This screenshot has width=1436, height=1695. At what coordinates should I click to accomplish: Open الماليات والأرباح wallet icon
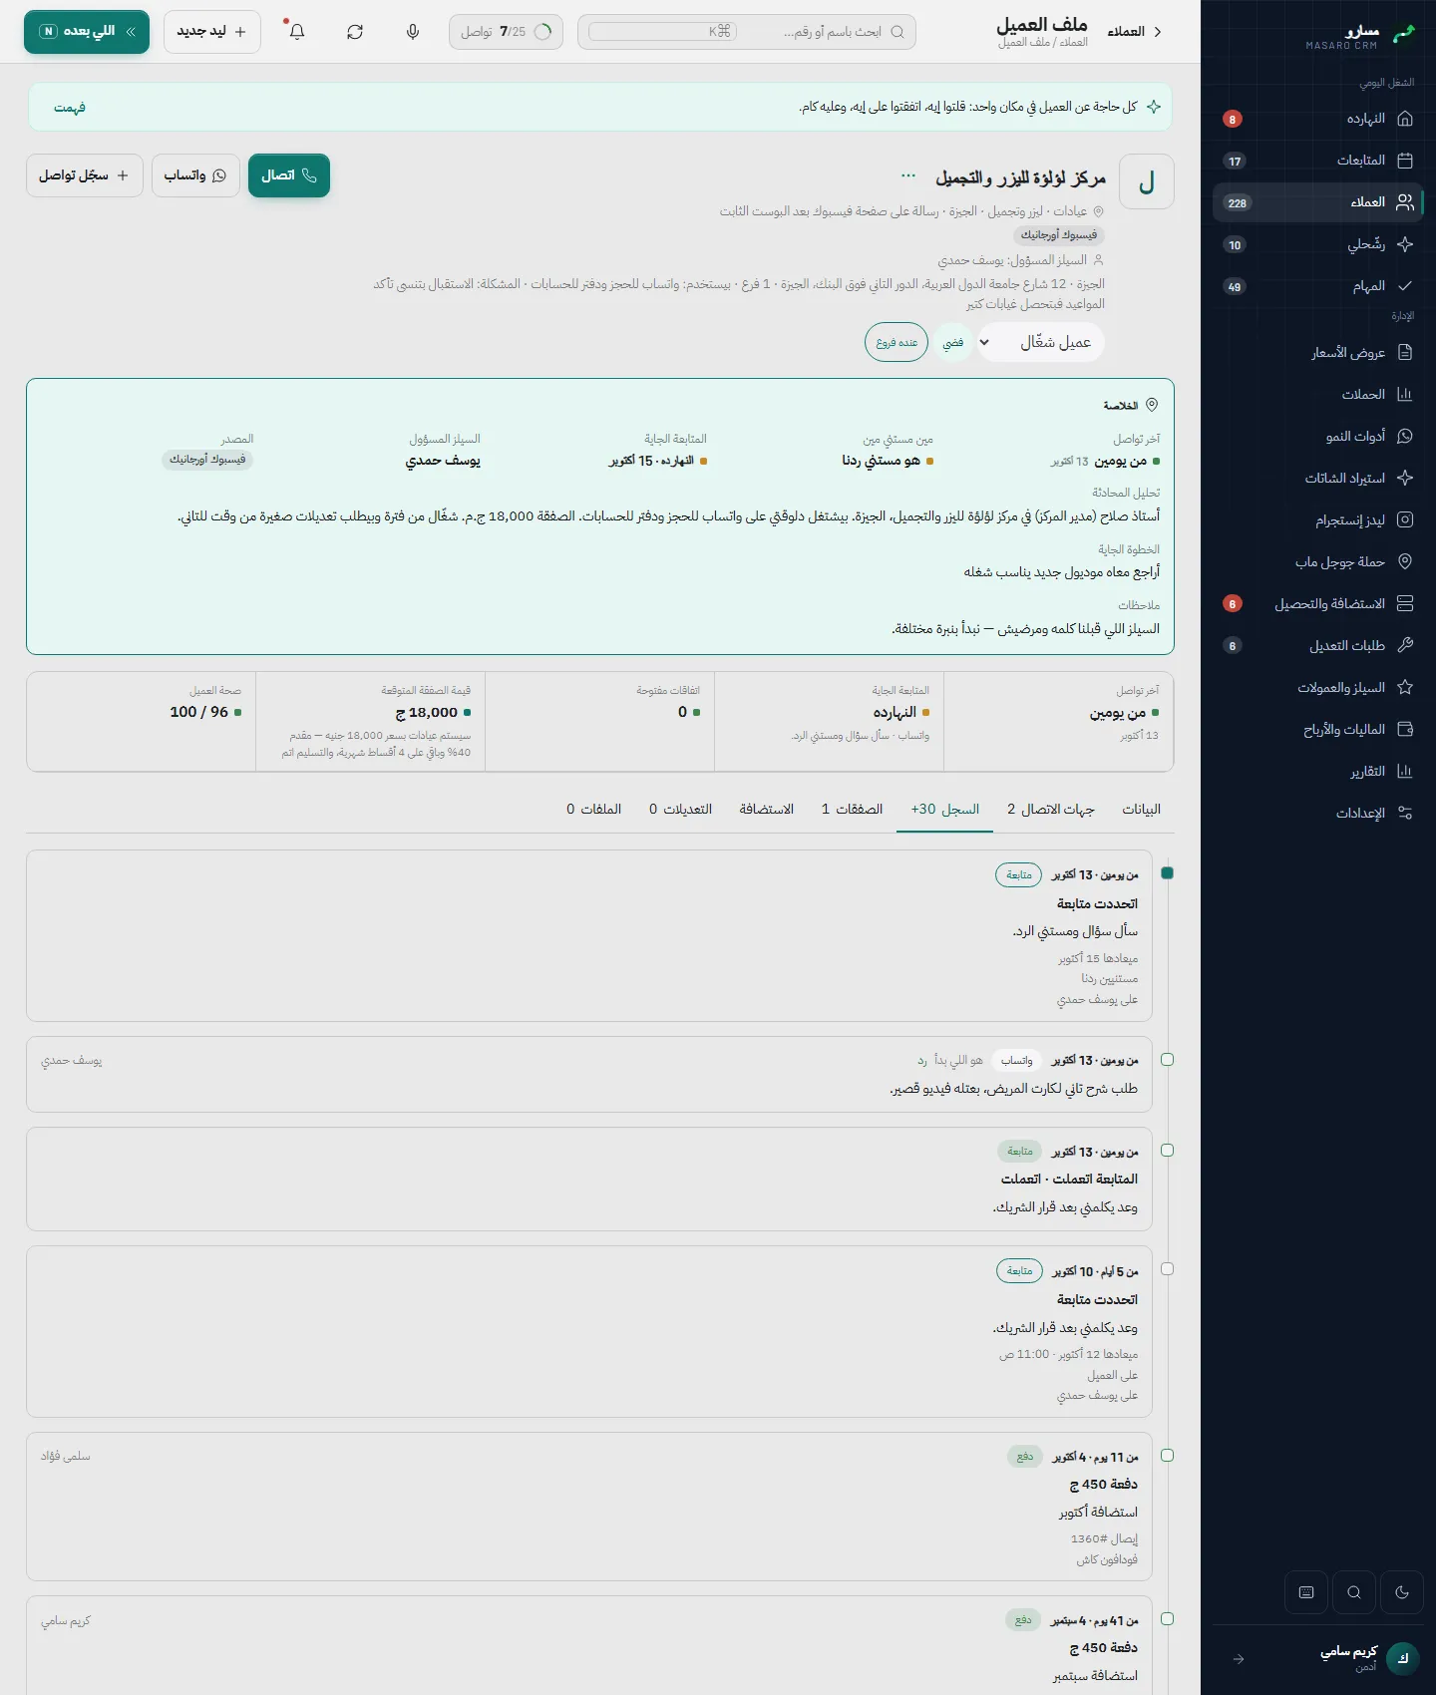pos(1405,729)
